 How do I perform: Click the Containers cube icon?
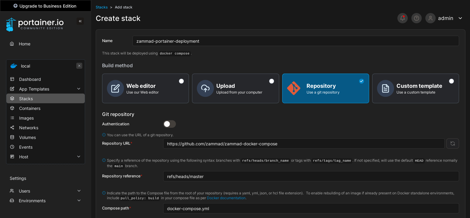[12, 108]
